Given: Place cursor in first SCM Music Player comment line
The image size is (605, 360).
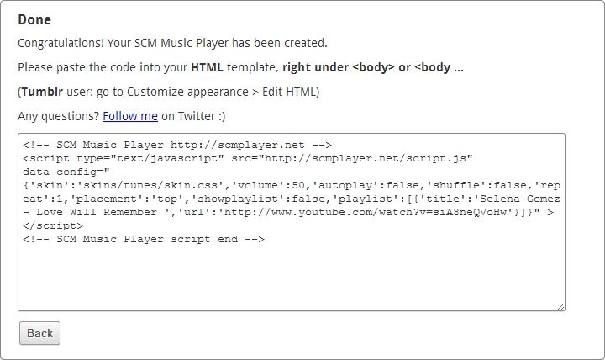Looking at the screenshot, I should point(177,145).
